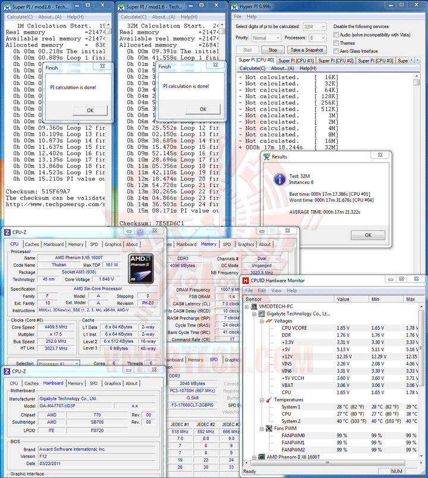428x478 pixels.
Task: Click the GA-MA770T-UD3P model field
Action: coord(75,406)
